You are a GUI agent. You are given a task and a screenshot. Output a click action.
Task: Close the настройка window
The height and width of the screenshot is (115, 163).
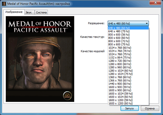pyautogui.click(x=155, y=2)
